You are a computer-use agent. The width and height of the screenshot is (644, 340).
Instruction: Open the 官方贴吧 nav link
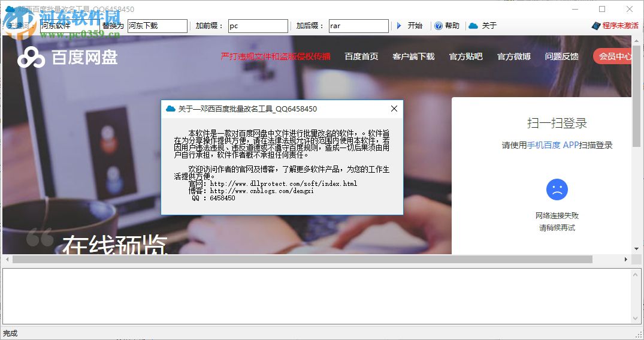point(465,56)
